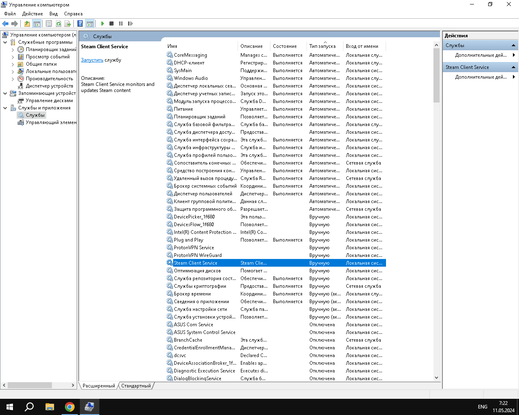Viewport: 519px width, 415px height.
Task: Select the Службы tree item
Action: (x=35, y=115)
